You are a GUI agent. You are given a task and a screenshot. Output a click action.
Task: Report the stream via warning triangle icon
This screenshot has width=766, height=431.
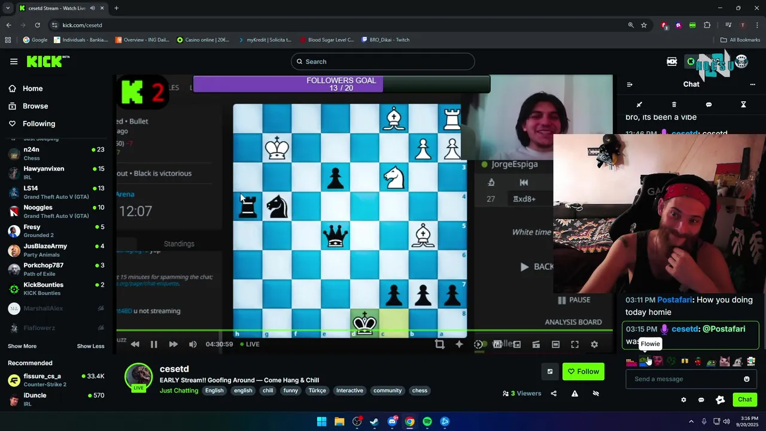pos(574,393)
